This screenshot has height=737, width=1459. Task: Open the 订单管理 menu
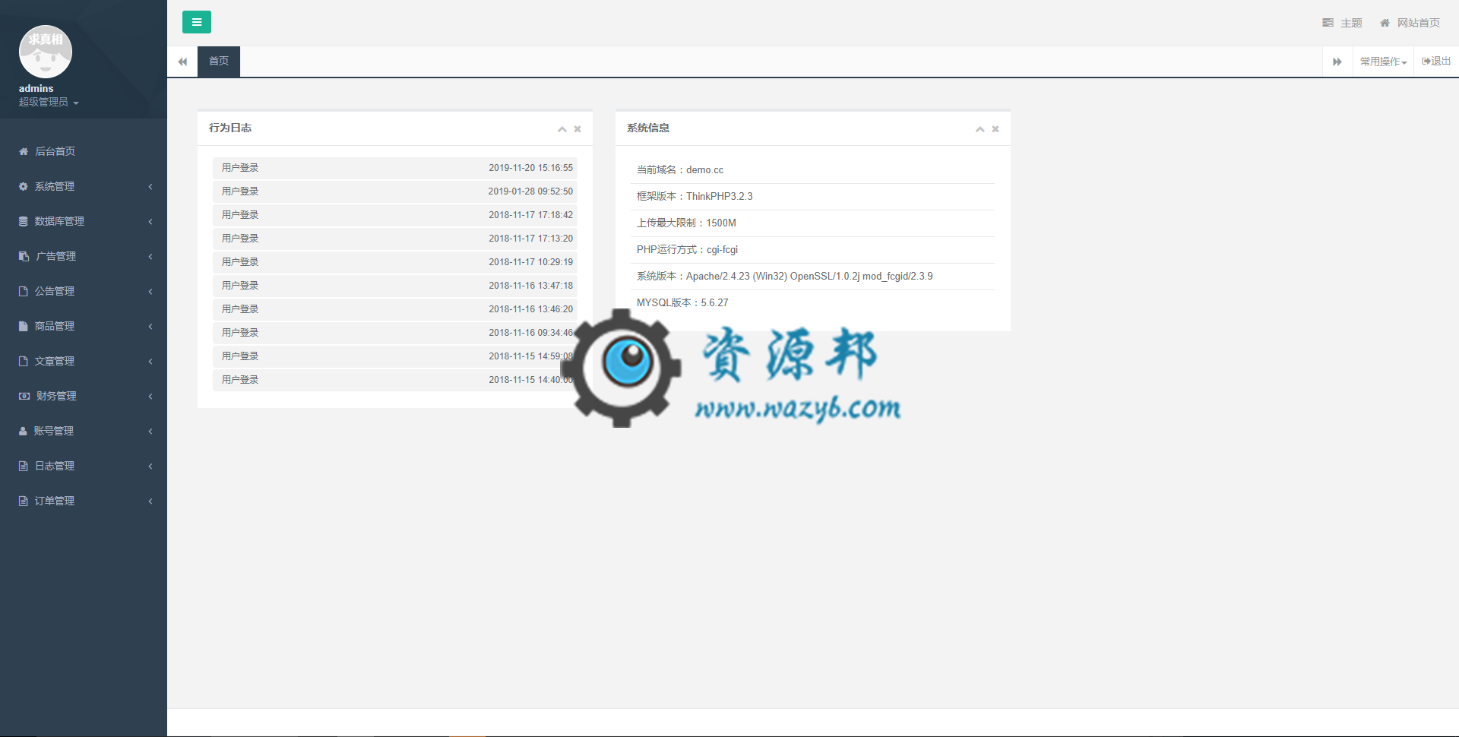(84, 501)
